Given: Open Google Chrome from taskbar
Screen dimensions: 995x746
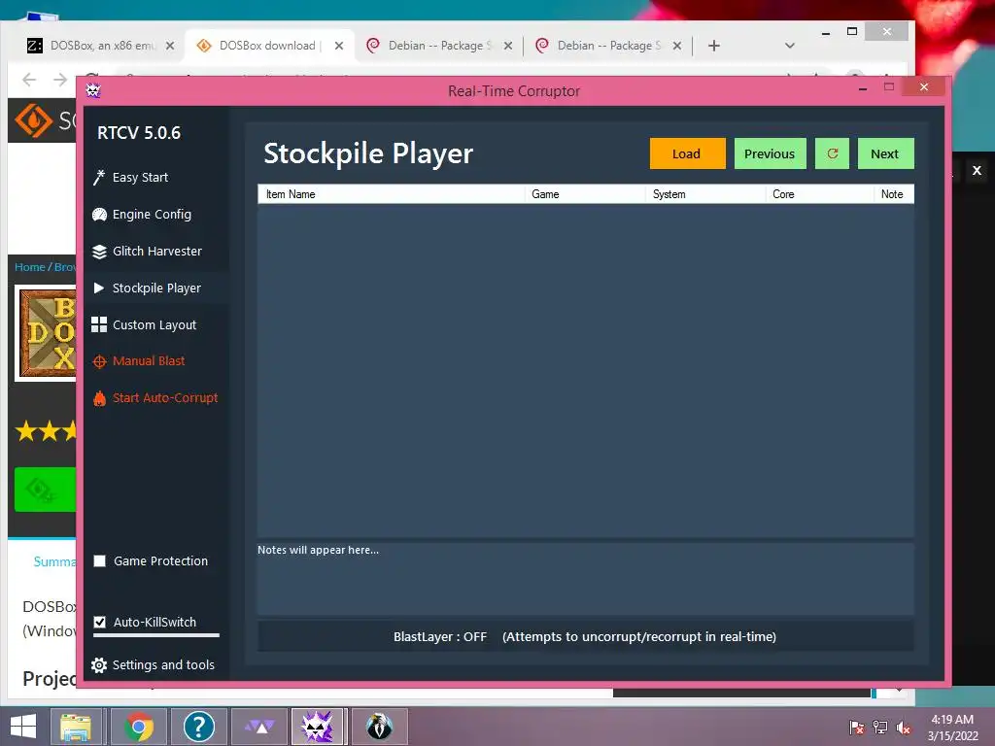Looking at the screenshot, I should click(x=139, y=727).
